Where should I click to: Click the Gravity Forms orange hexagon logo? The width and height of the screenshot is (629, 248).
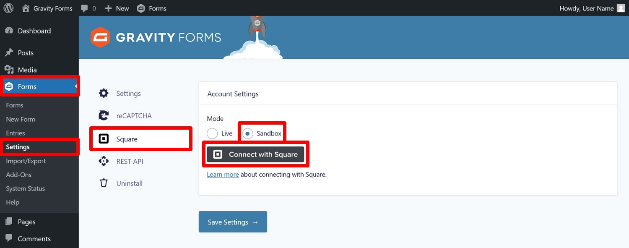[100, 37]
